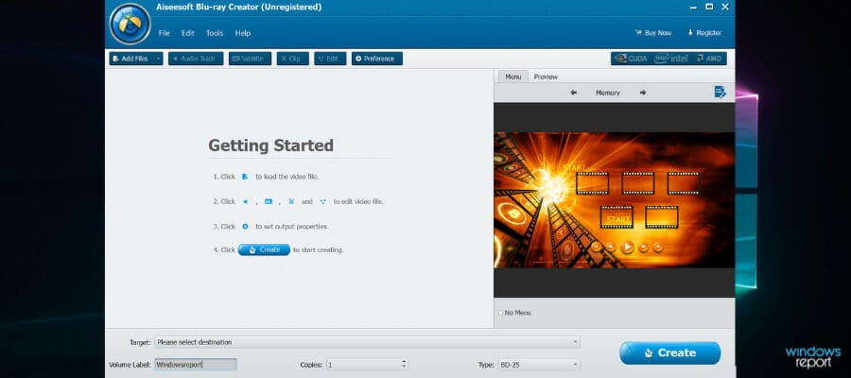851x378 pixels.
Task: Click the Create button in Getting Started
Action: (x=264, y=250)
